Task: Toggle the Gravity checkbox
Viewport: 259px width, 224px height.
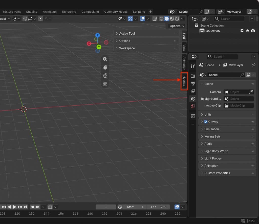Action: click(206, 122)
